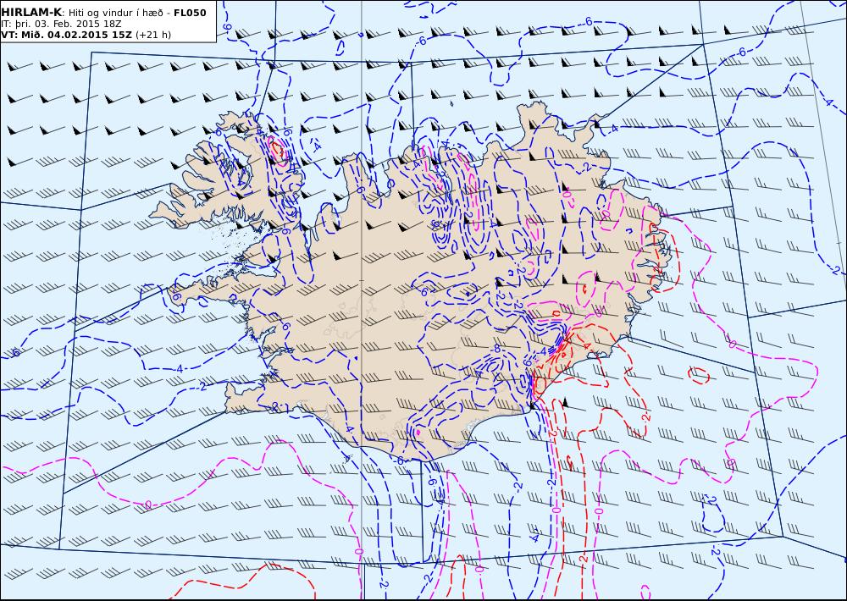
Task: Click the 'FL050' flight level label
Action: [x=190, y=13]
